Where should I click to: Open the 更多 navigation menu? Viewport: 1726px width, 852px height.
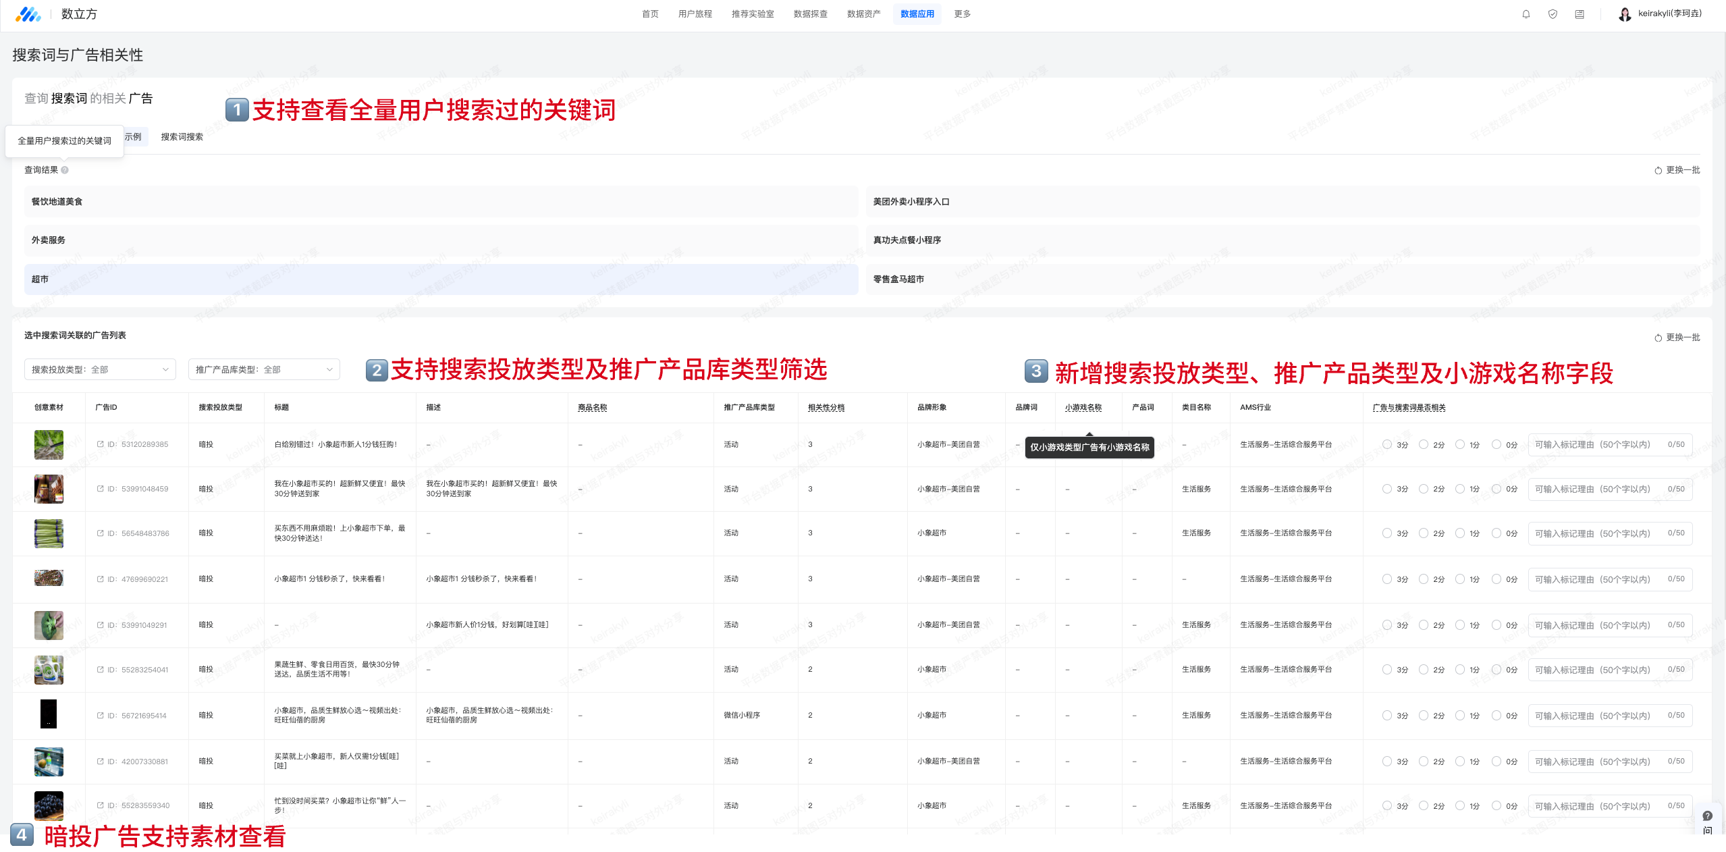[x=962, y=14]
